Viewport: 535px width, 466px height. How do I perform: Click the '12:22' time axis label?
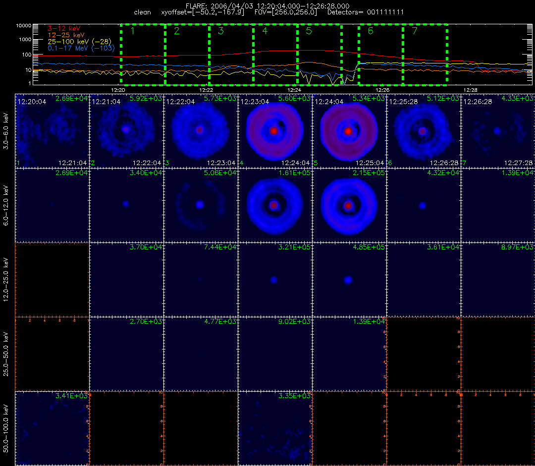tap(206, 90)
